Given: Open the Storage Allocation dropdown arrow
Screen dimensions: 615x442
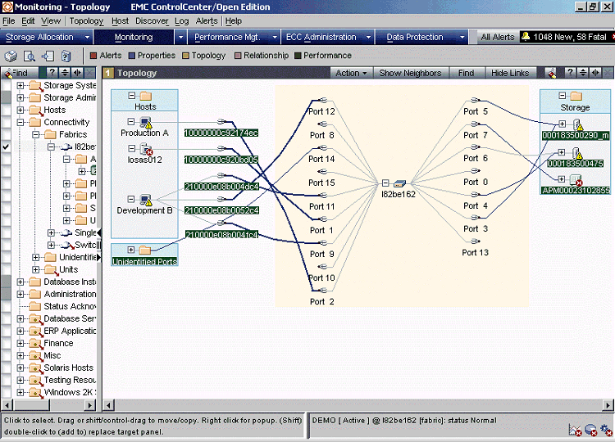Looking at the screenshot, I should click(x=87, y=37).
